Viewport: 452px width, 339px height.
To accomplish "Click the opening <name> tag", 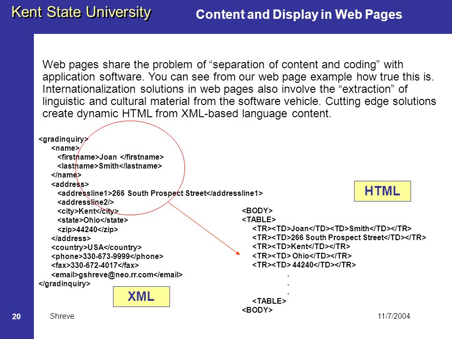I will pos(65,148).
